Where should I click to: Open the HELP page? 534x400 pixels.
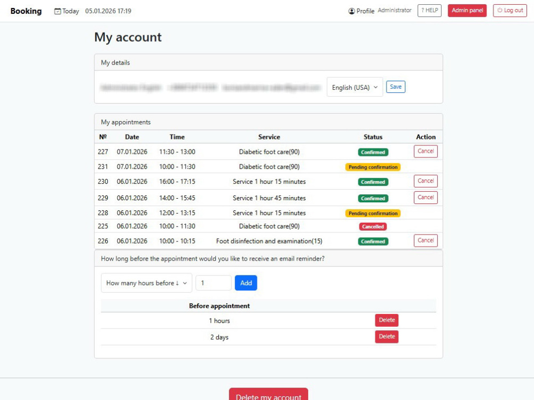click(429, 11)
